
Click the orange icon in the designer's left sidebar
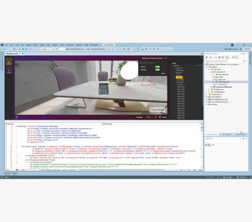9,61
